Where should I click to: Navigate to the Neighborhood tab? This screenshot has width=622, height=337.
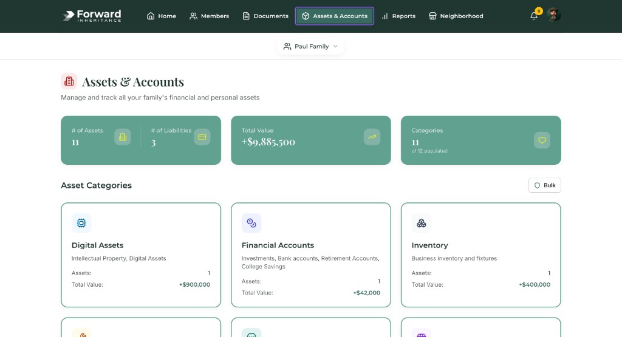pos(456,16)
